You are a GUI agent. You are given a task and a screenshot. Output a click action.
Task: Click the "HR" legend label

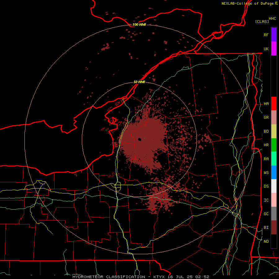[266, 145]
